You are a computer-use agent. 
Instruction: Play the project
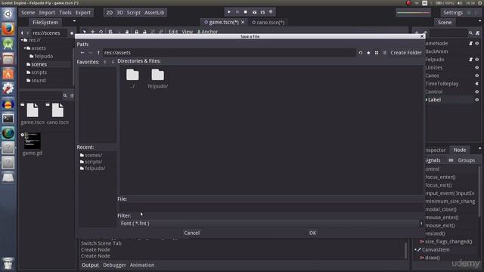pos(229,12)
